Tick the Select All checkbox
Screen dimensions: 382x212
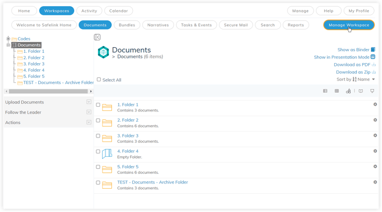click(x=99, y=80)
